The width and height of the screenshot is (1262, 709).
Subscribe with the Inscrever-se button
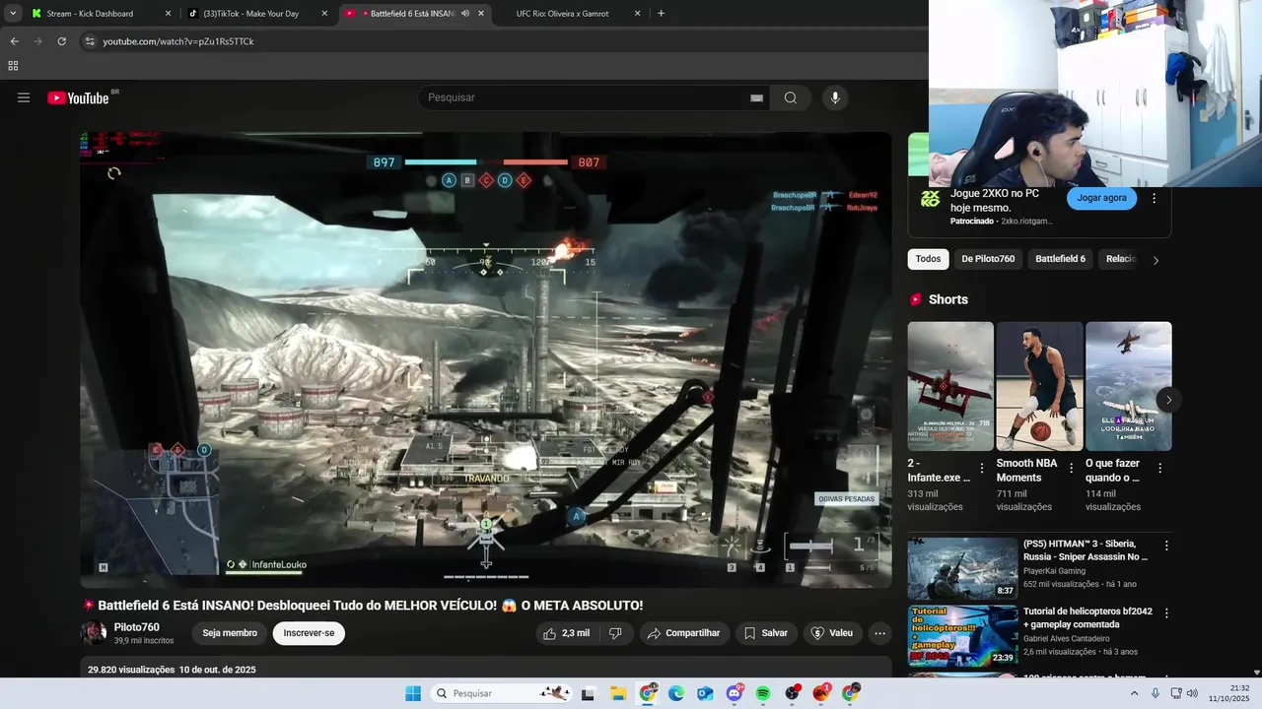coord(309,633)
